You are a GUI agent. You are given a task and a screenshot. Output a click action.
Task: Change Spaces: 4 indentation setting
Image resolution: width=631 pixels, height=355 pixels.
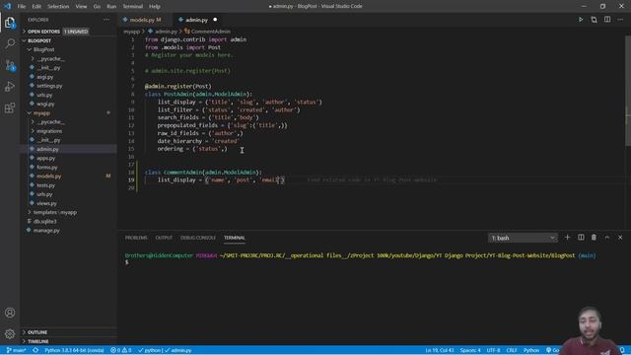click(x=470, y=350)
